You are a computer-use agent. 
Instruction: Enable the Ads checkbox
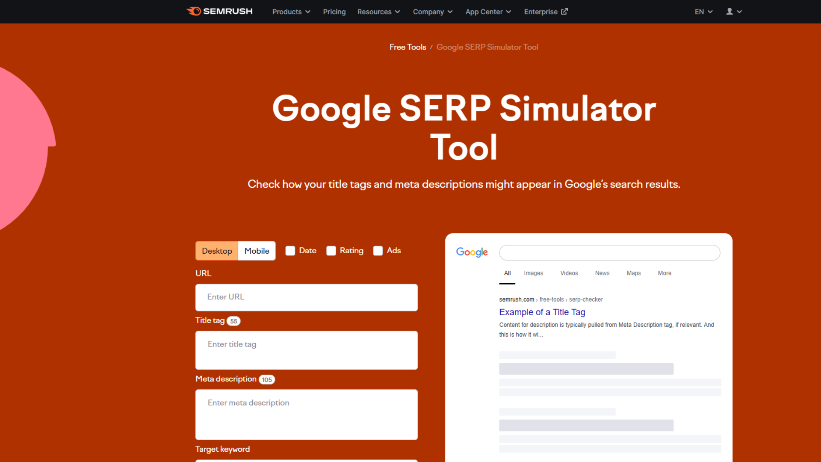tap(378, 251)
